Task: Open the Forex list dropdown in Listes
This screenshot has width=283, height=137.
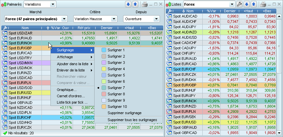Action: click(x=209, y=4)
